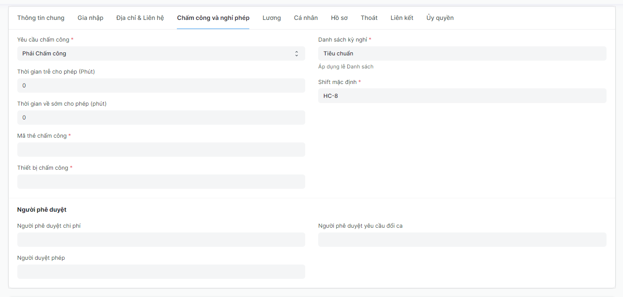Open the Cá nhân tab
The width and height of the screenshot is (623, 297).
pos(306,18)
